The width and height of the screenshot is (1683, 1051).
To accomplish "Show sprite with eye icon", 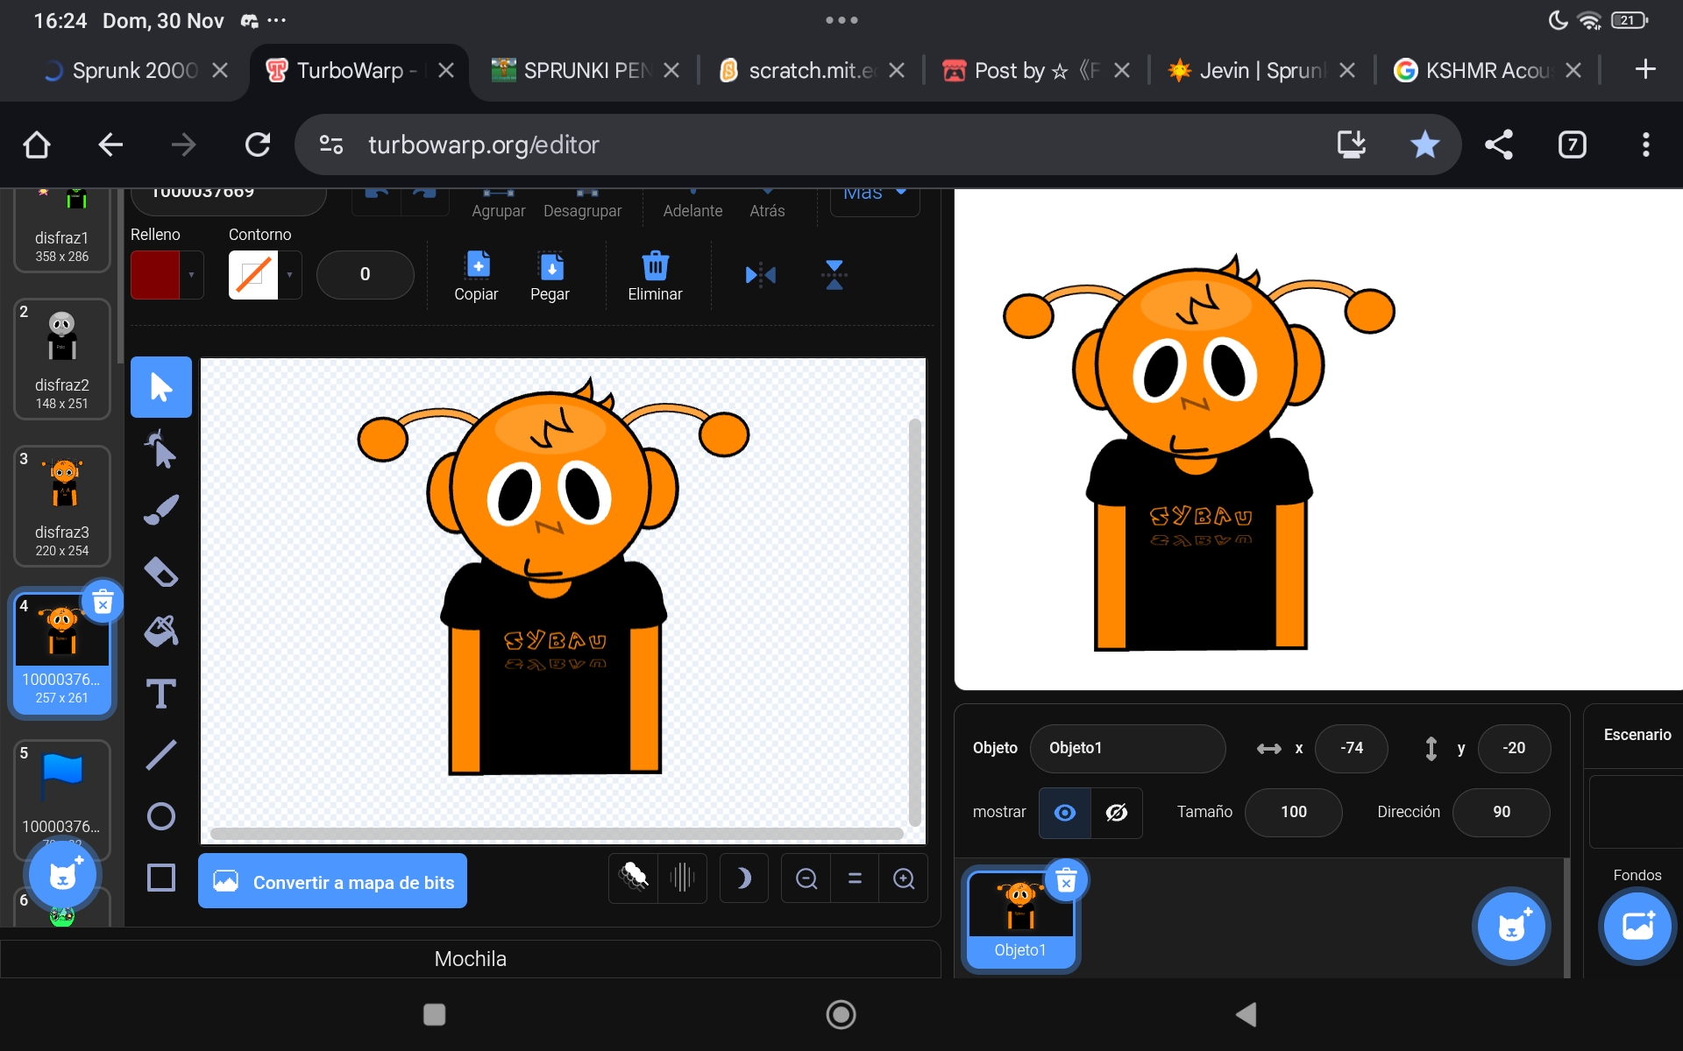I will click(x=1064, y=813).
